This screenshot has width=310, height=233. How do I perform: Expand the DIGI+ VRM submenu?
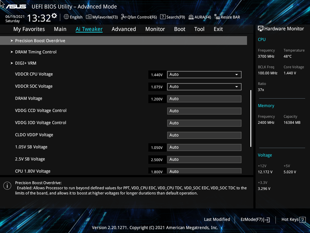(26, 63)
